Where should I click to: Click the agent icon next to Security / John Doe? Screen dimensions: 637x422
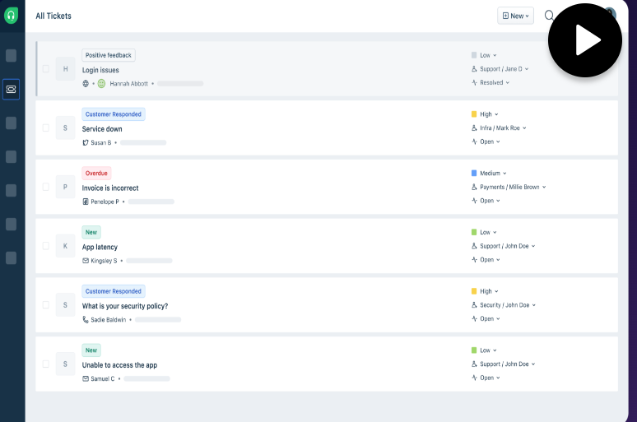tap(474, 305)
